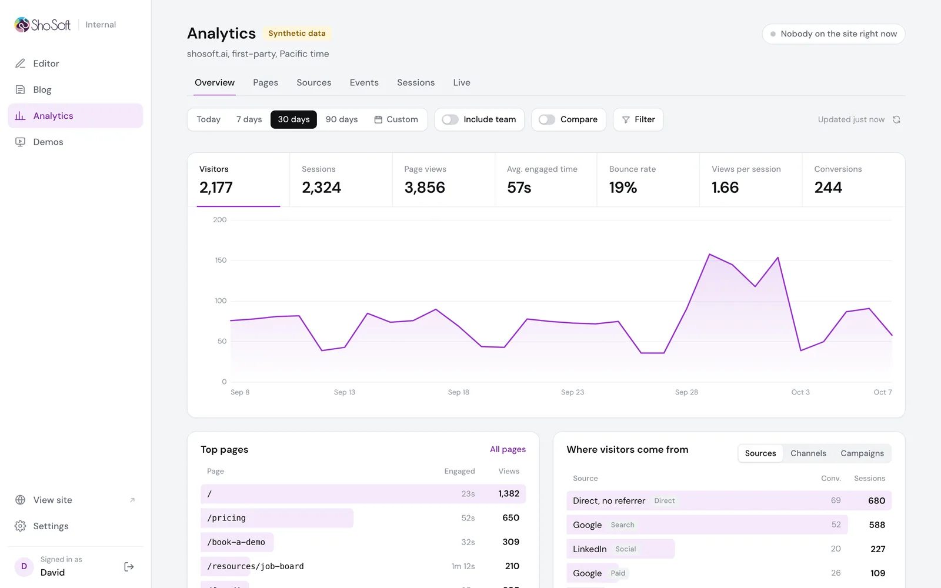Click the Google Paid source row
Image resolution: width=941 pixels, height=588 pixels.
click(729, 573)
